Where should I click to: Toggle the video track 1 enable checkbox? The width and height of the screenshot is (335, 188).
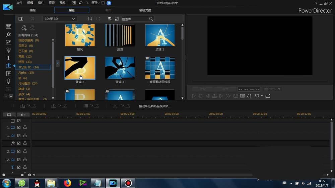click(19, 127)
